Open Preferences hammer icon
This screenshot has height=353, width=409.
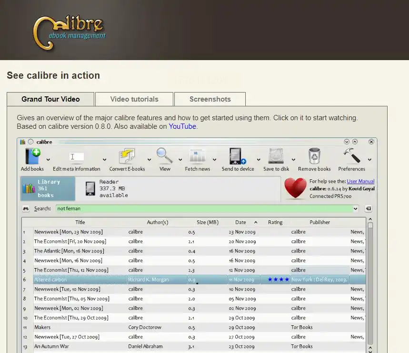click(x=352, y=156)
